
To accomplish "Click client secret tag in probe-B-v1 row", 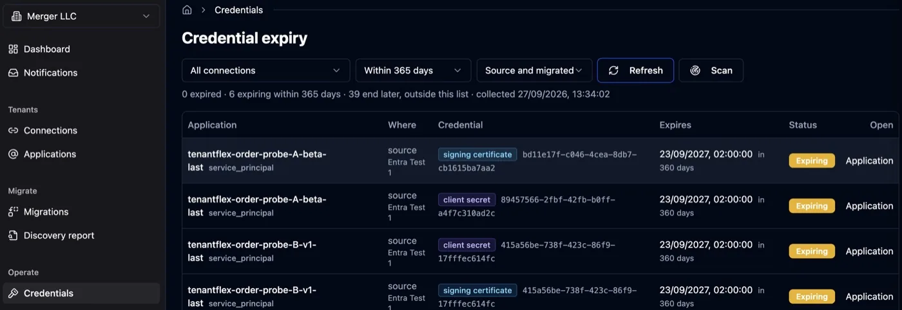I will [467, 245].
